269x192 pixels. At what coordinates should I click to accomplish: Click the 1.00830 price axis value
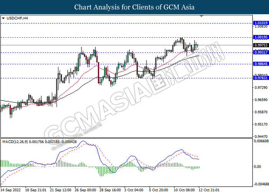coord(261,26)
